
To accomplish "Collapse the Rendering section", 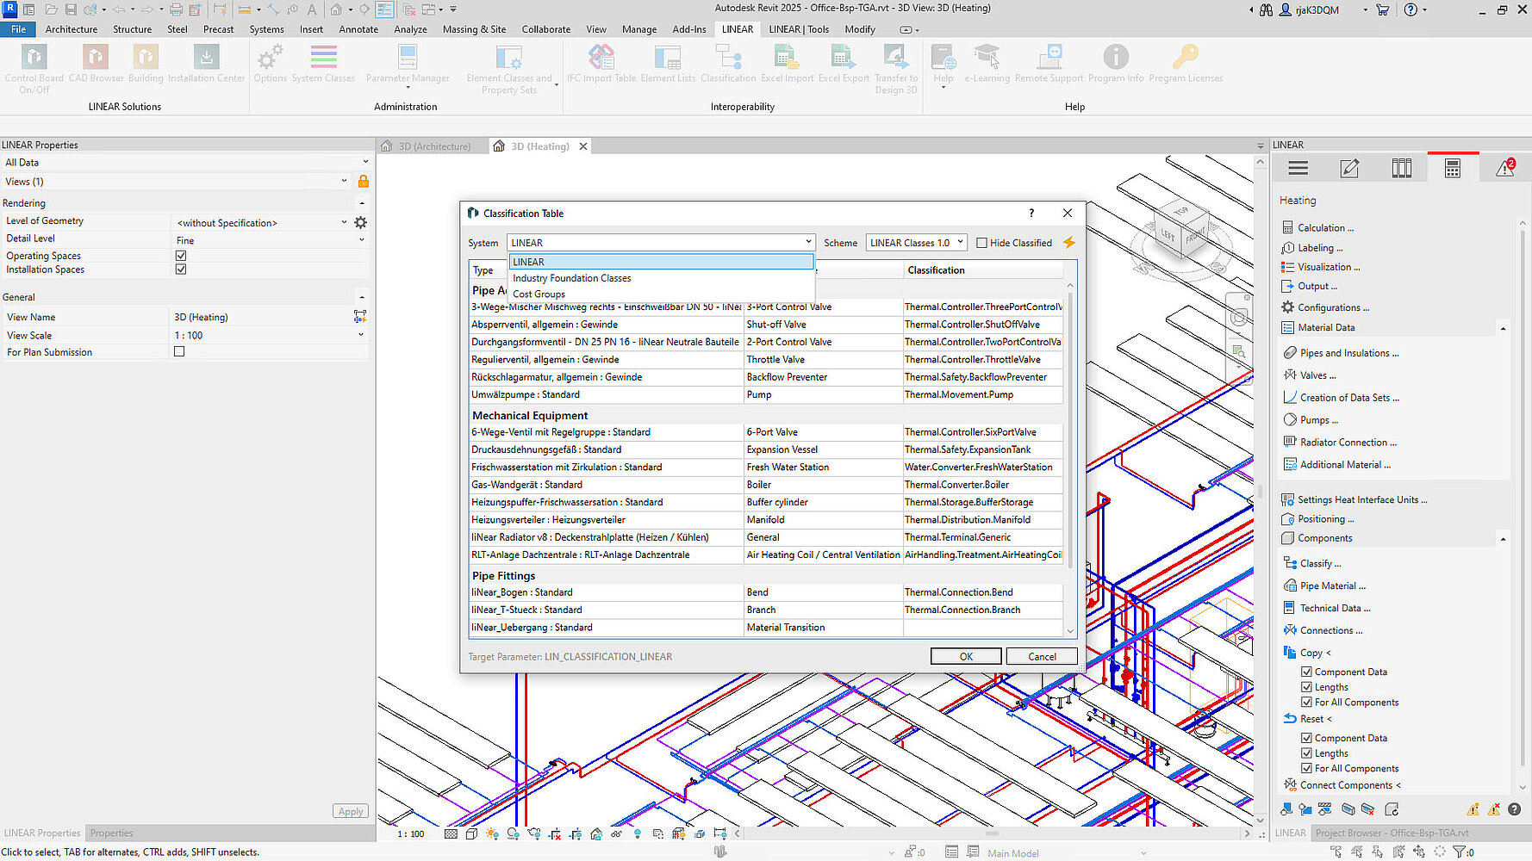I will pyautogui.click(x=363, y=203).
